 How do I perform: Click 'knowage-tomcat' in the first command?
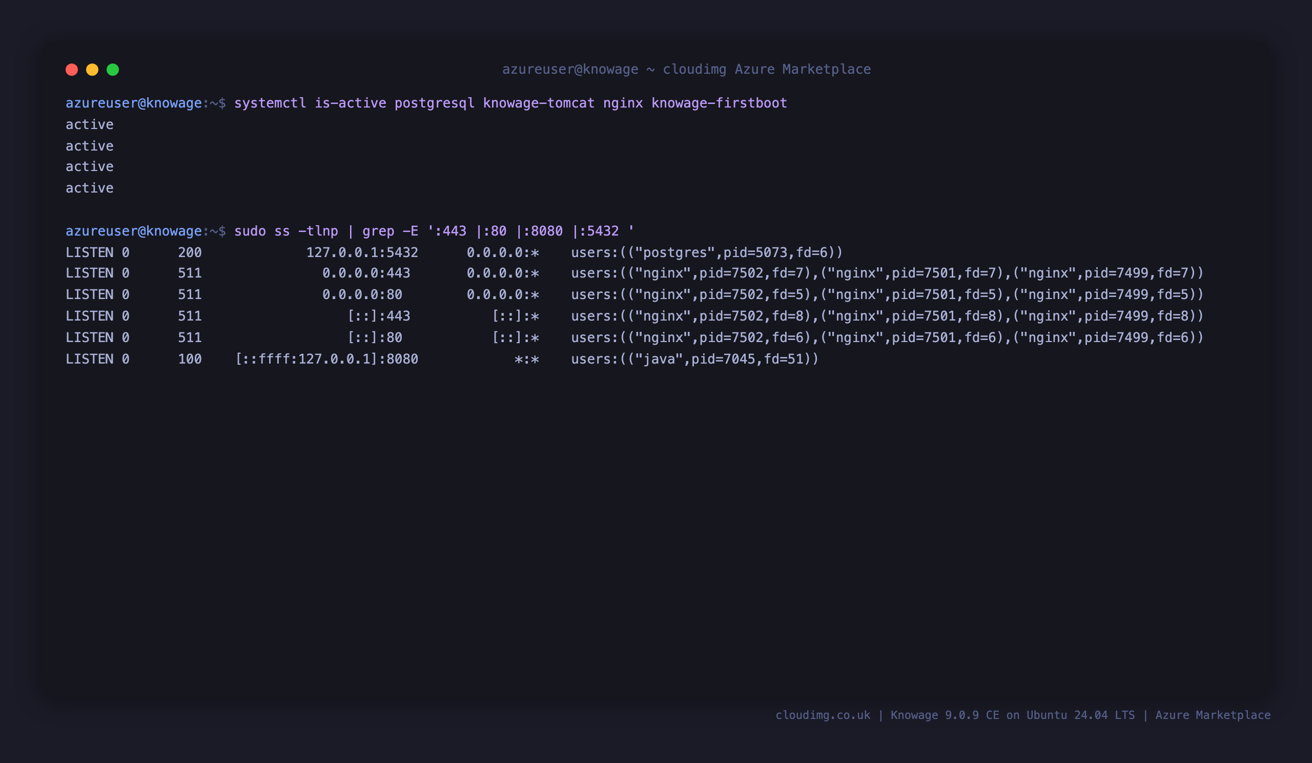(x=538, y=103)
